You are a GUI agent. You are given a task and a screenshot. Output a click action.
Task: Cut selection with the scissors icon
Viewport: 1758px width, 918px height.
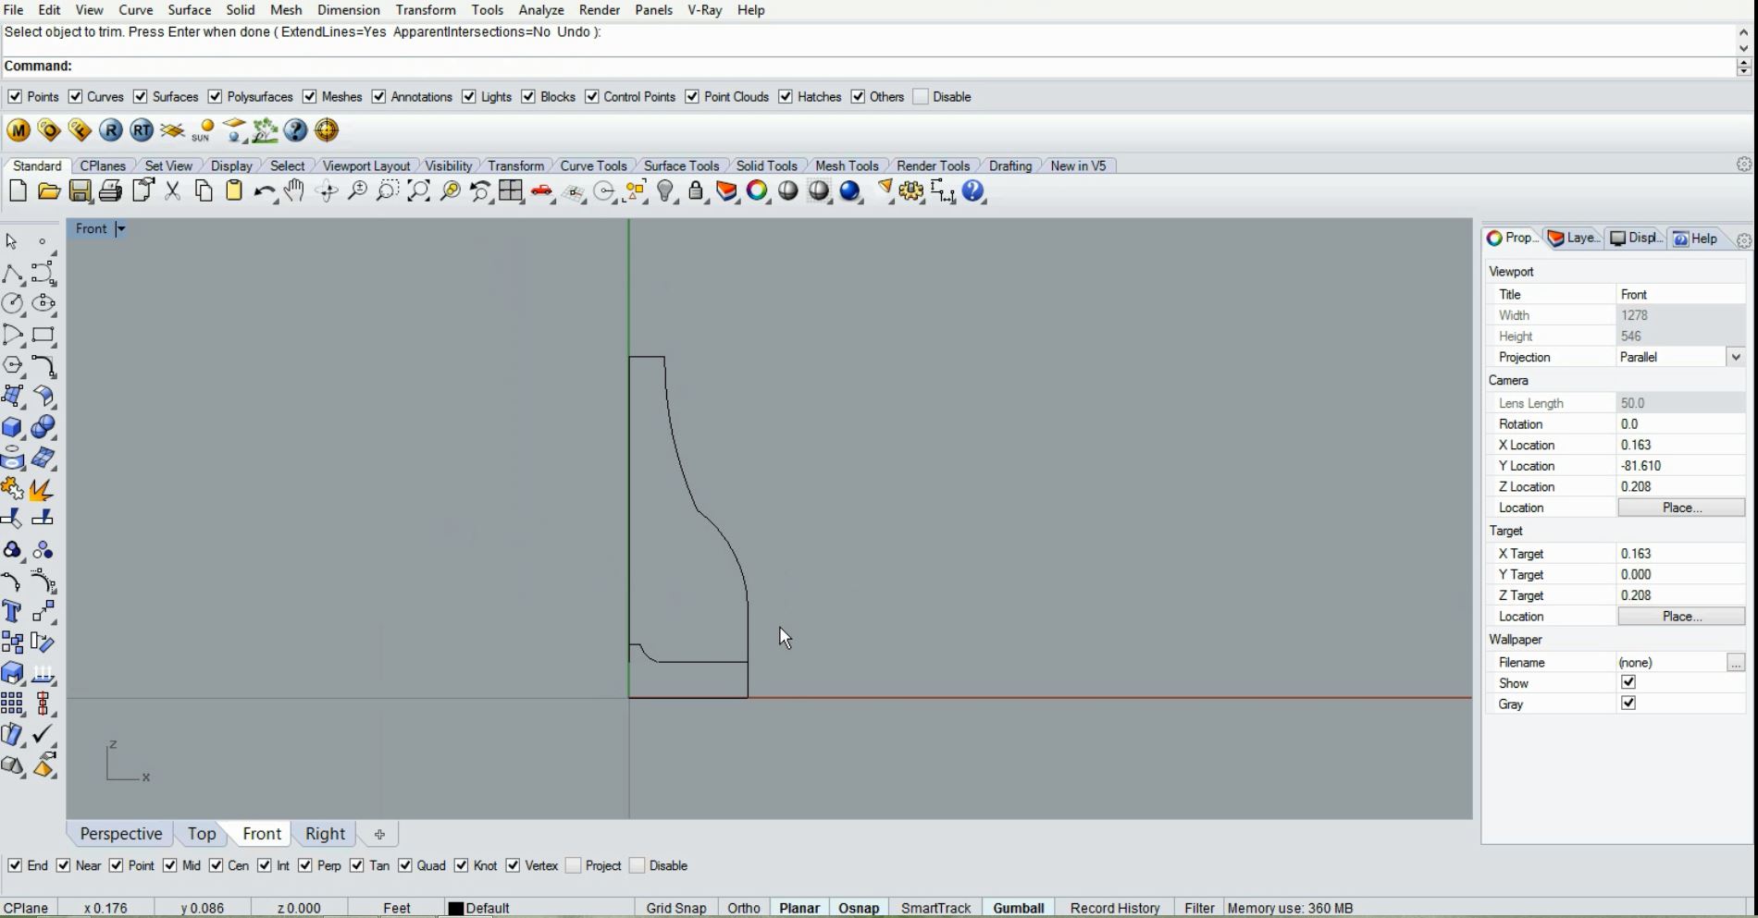tap(173, 191)
